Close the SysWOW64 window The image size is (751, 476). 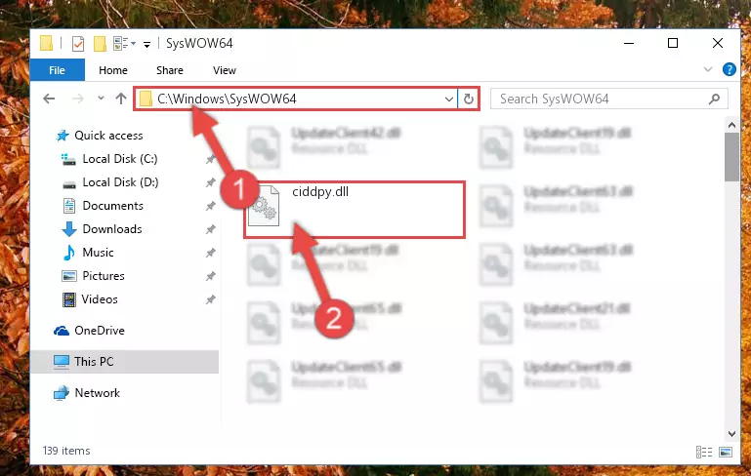[x=718, y=43]
